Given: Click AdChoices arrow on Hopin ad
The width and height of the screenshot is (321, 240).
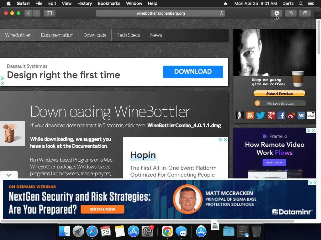Looking at the screenshot, I should click(220, 140).
